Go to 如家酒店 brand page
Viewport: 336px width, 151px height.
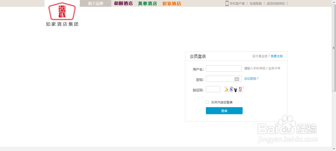tap(172, 3)
